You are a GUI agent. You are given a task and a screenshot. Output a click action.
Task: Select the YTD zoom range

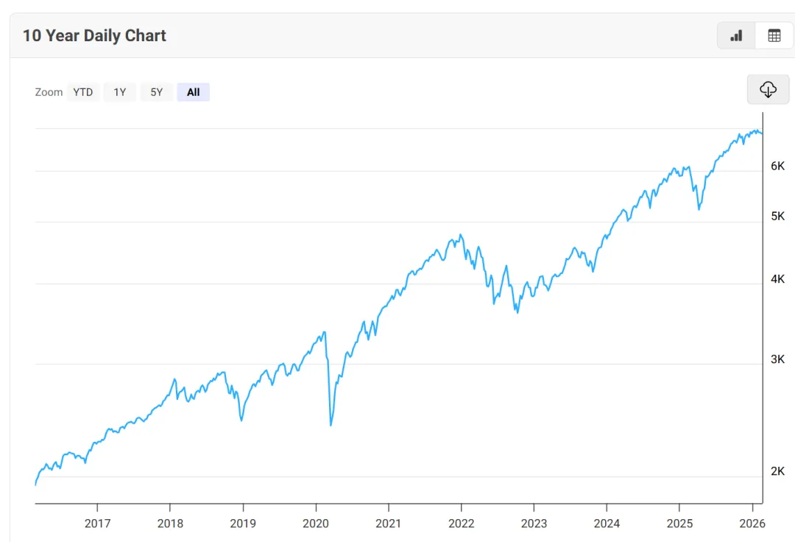tap(83, 92)
